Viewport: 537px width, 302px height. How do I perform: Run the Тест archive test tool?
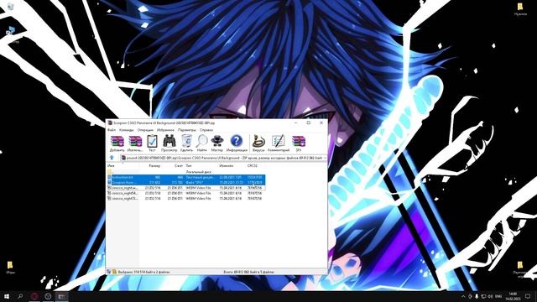(x=152, y=143)
